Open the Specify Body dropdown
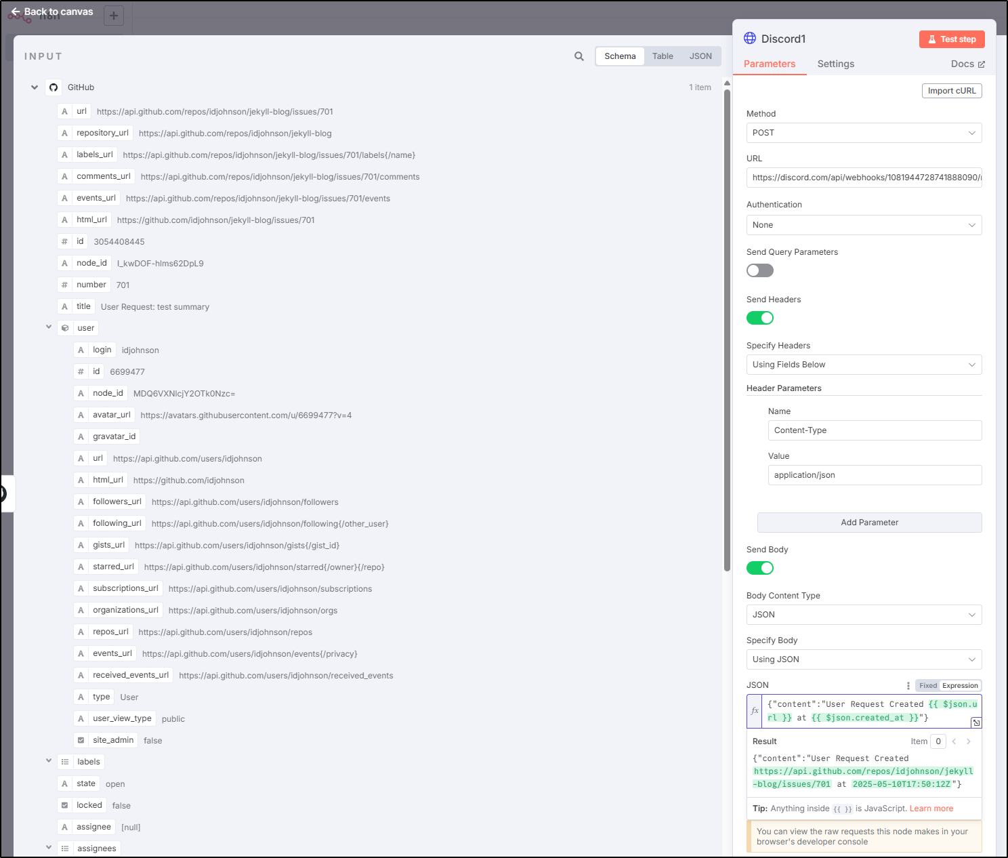This screenshot has width=1008, height=858. coord(864,659)
